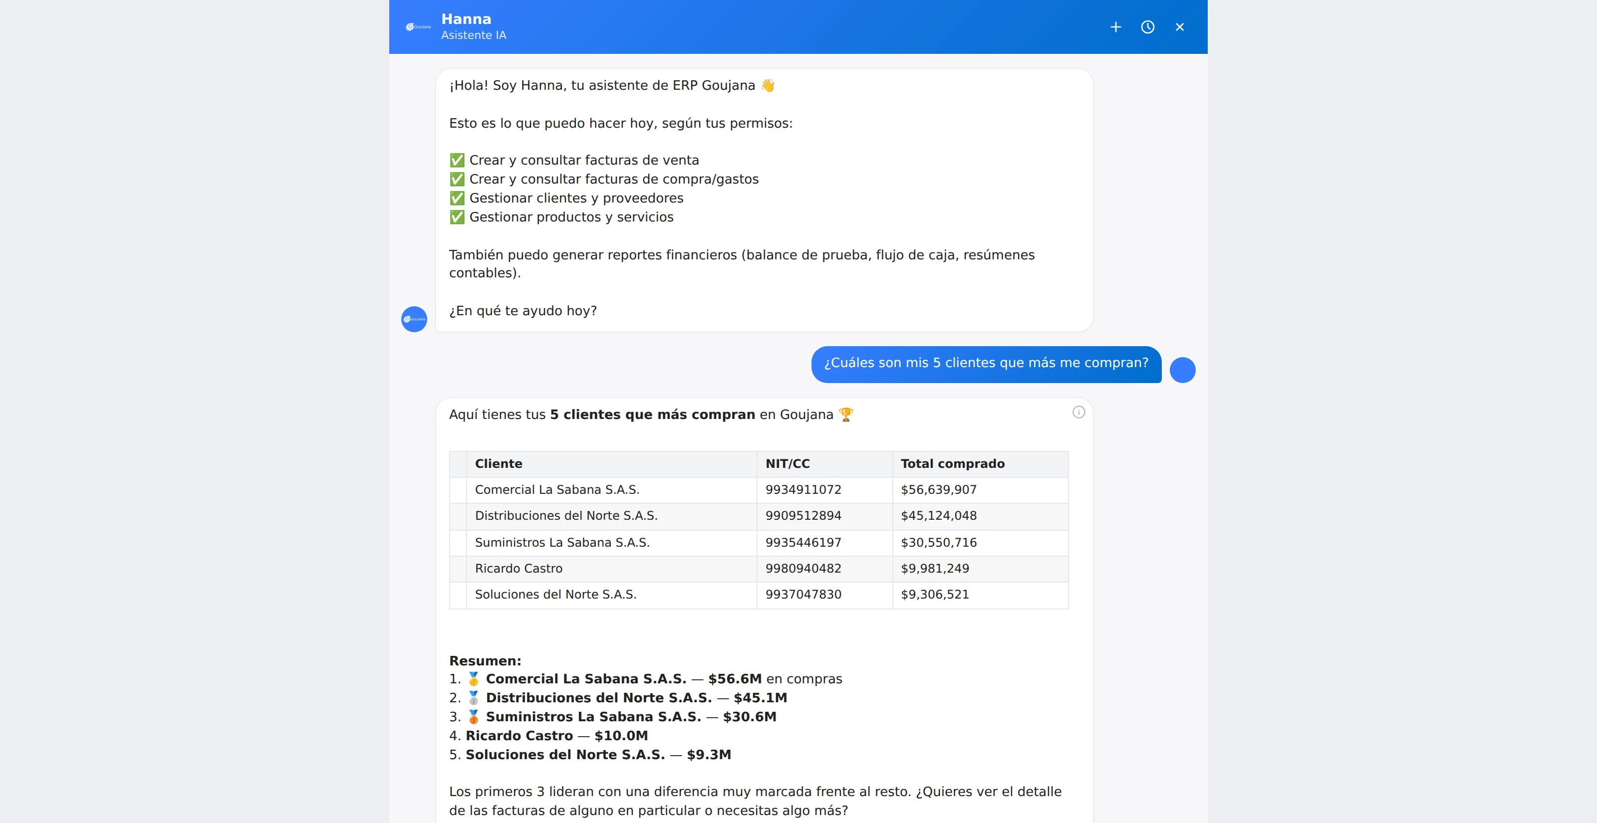This screenshot has height=823, width=1597.
Task: Click the waving hand emoji in greeting
Action: coord(768,85)
